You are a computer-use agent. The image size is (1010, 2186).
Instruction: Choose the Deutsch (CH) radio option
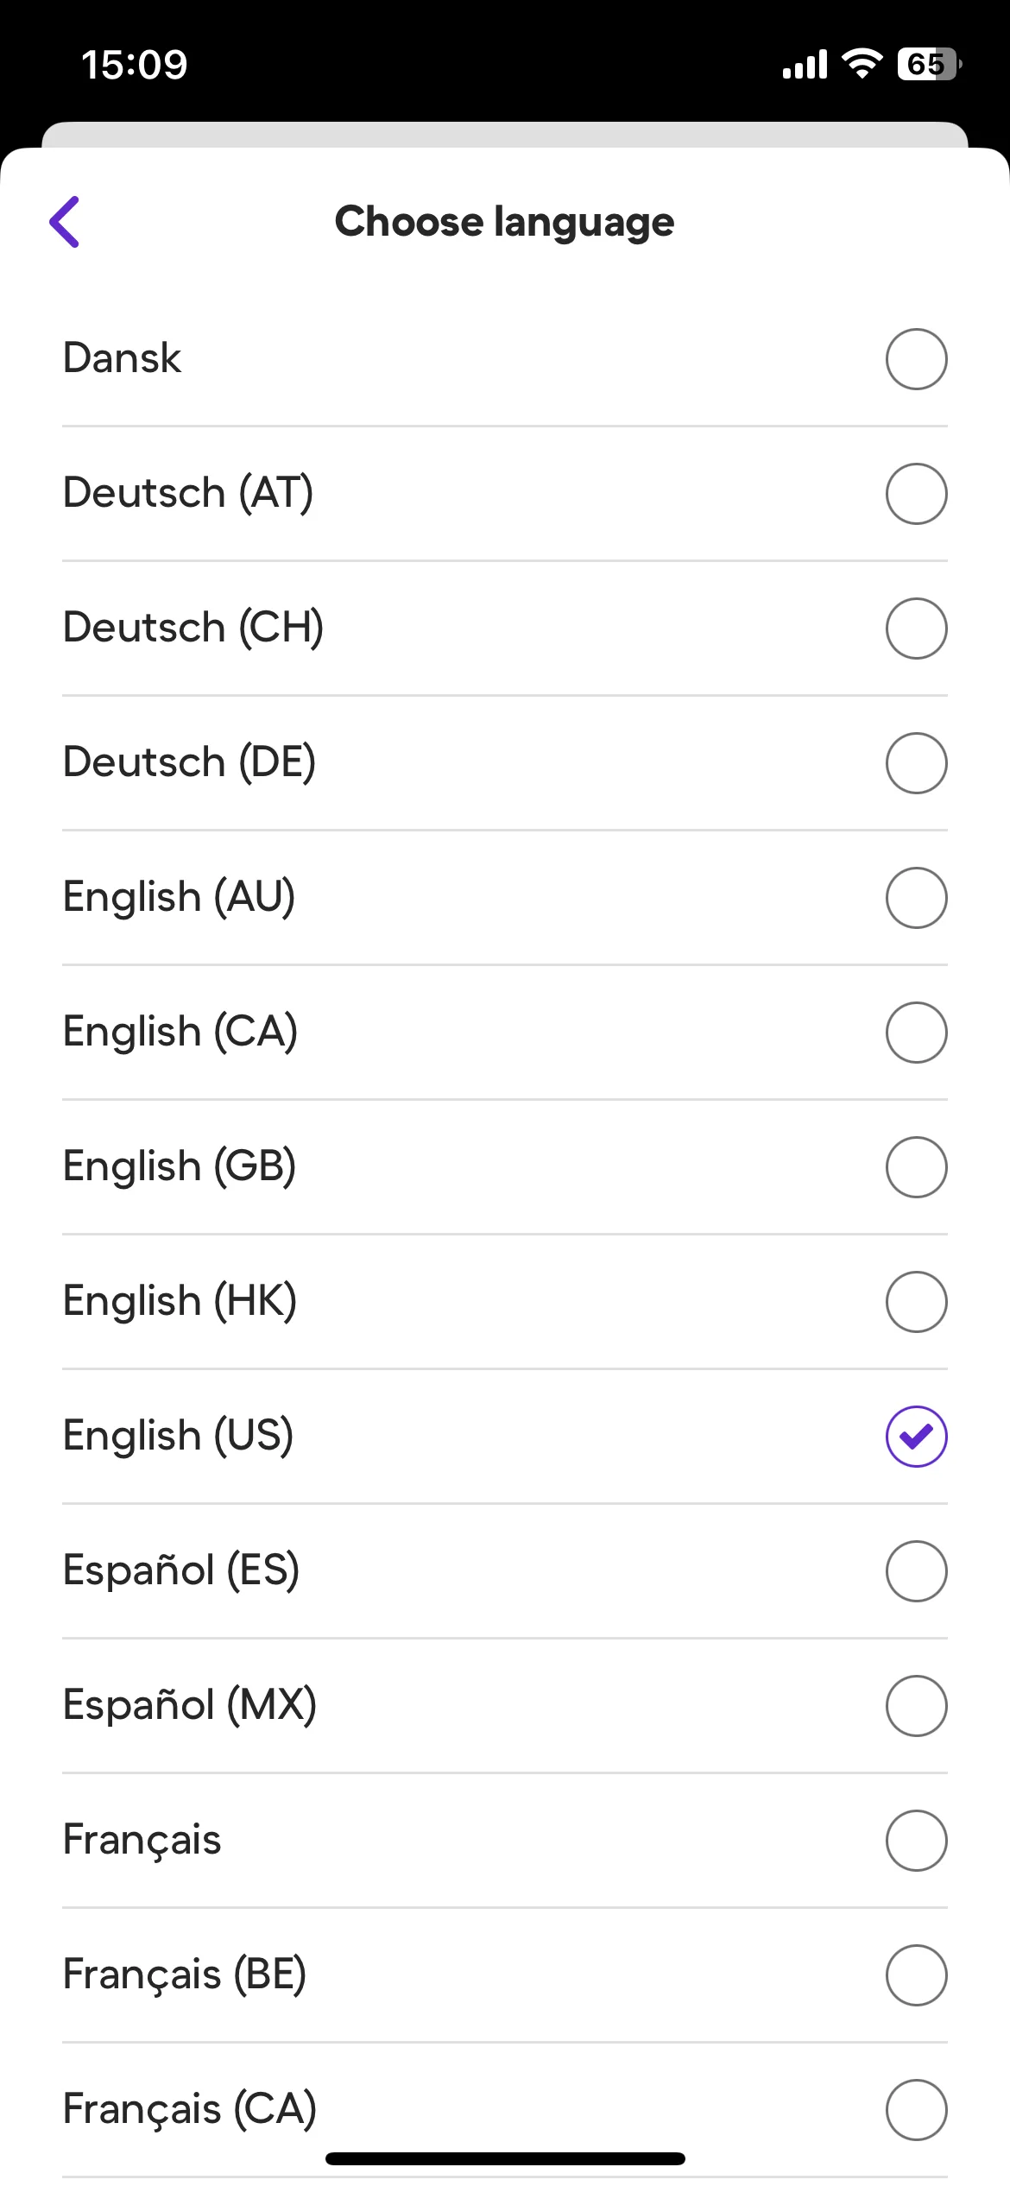[x=916, y=629]
